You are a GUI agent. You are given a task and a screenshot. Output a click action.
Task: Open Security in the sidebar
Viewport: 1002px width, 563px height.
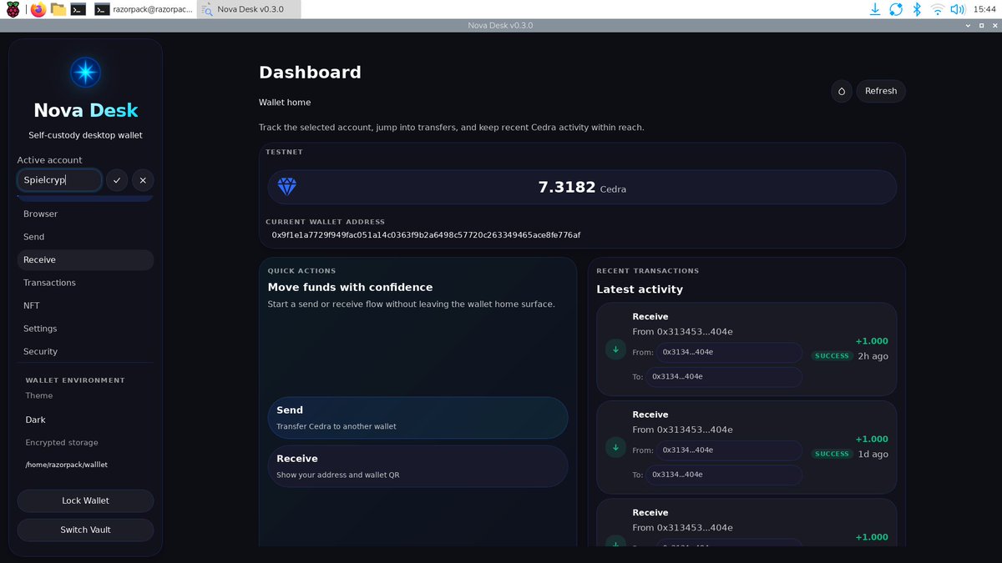coord(85,351)
